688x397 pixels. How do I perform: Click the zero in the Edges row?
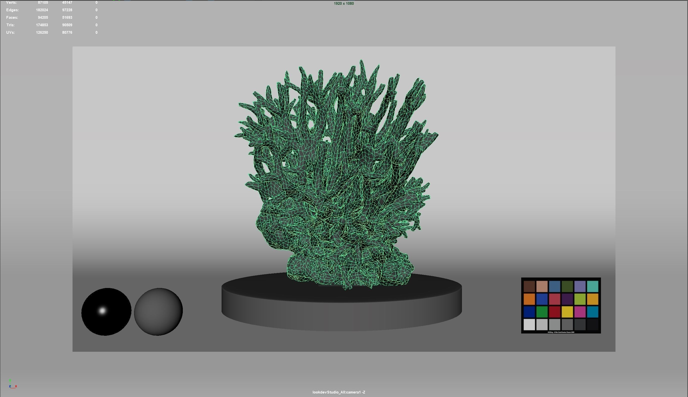[97, 10]
